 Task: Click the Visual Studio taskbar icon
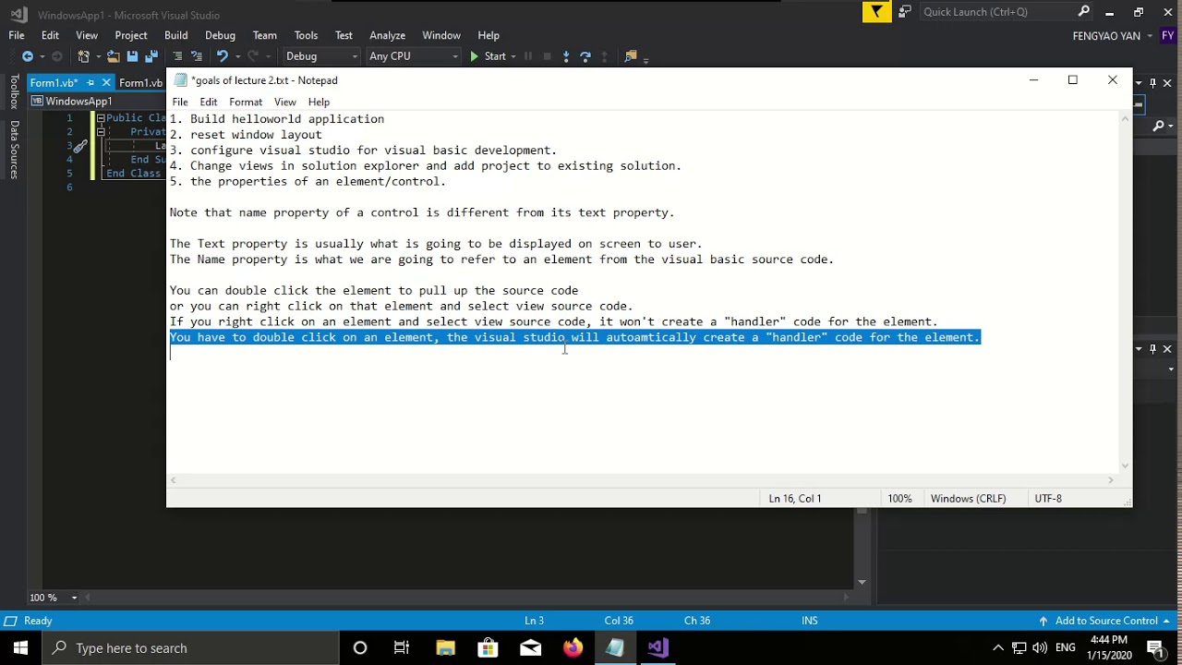(657, 647)
